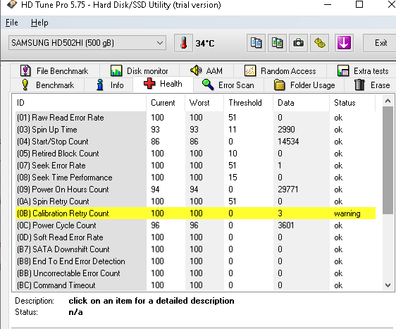
Task: Open the File Benchmark tab
Action: (54, 71)
